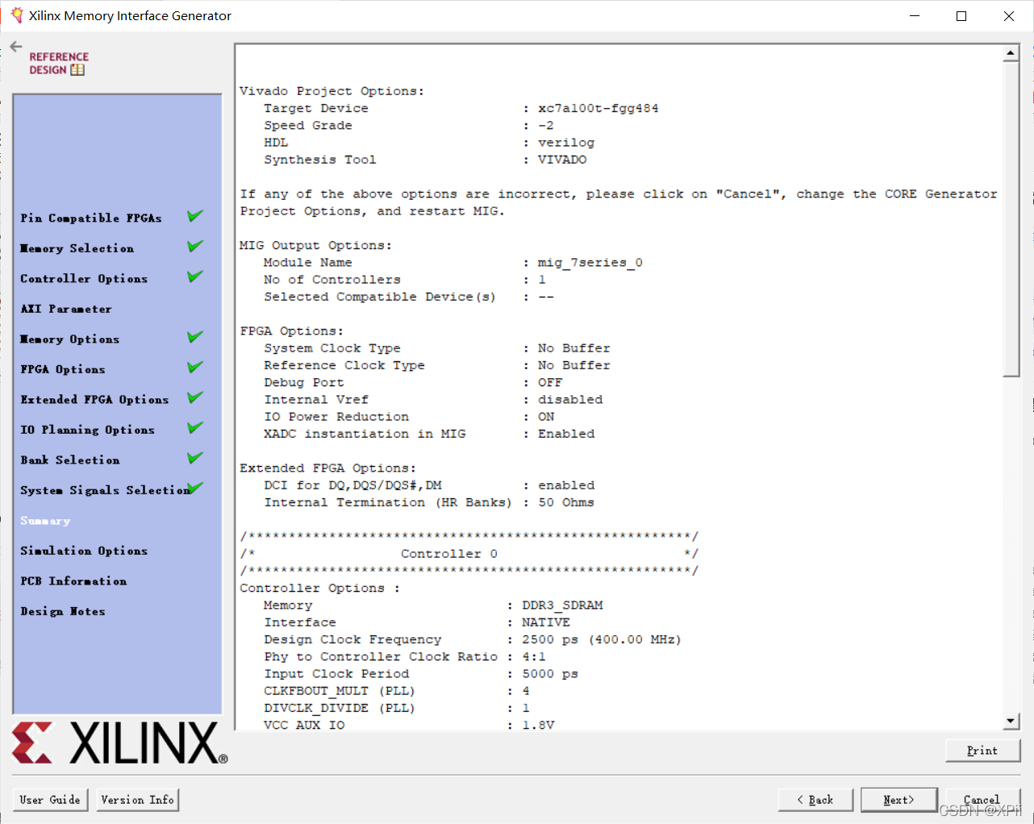Click green checkmark beside Memory Selection
This screenshot has width=1034, height=824.
(195, 246)
